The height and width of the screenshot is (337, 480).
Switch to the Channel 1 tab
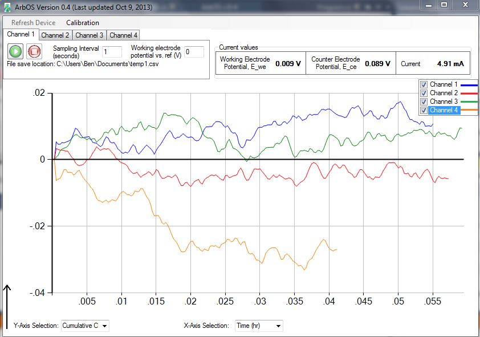point(21,34)
